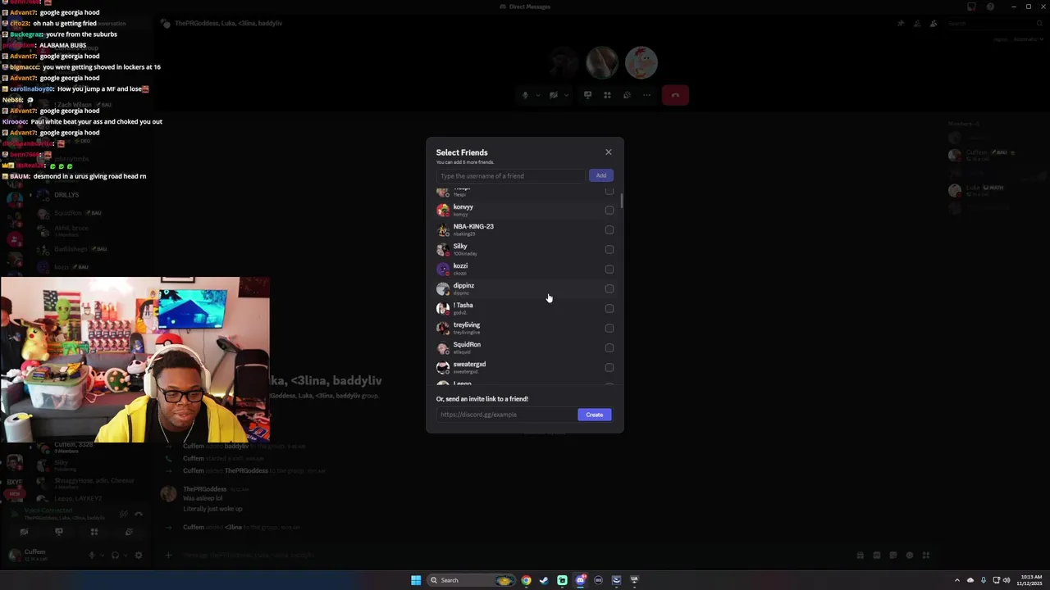Select the name 'sweatergxd' in the list
1050x590 pixels.
click(469, 365)
